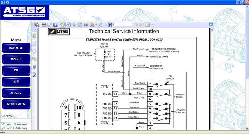Open the comments panel icon

coord(34,59)
